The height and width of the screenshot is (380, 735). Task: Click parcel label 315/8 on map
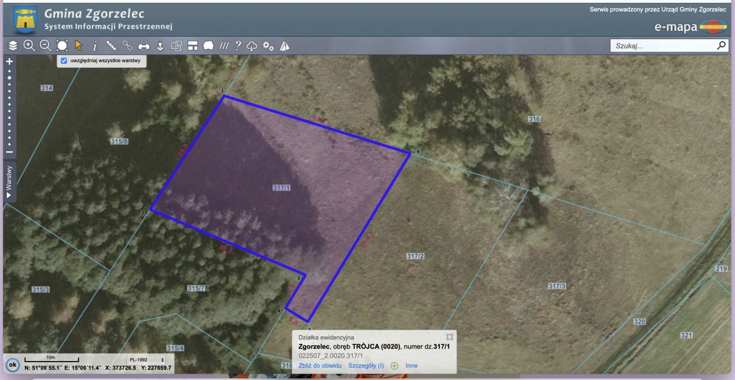(119, 141)
